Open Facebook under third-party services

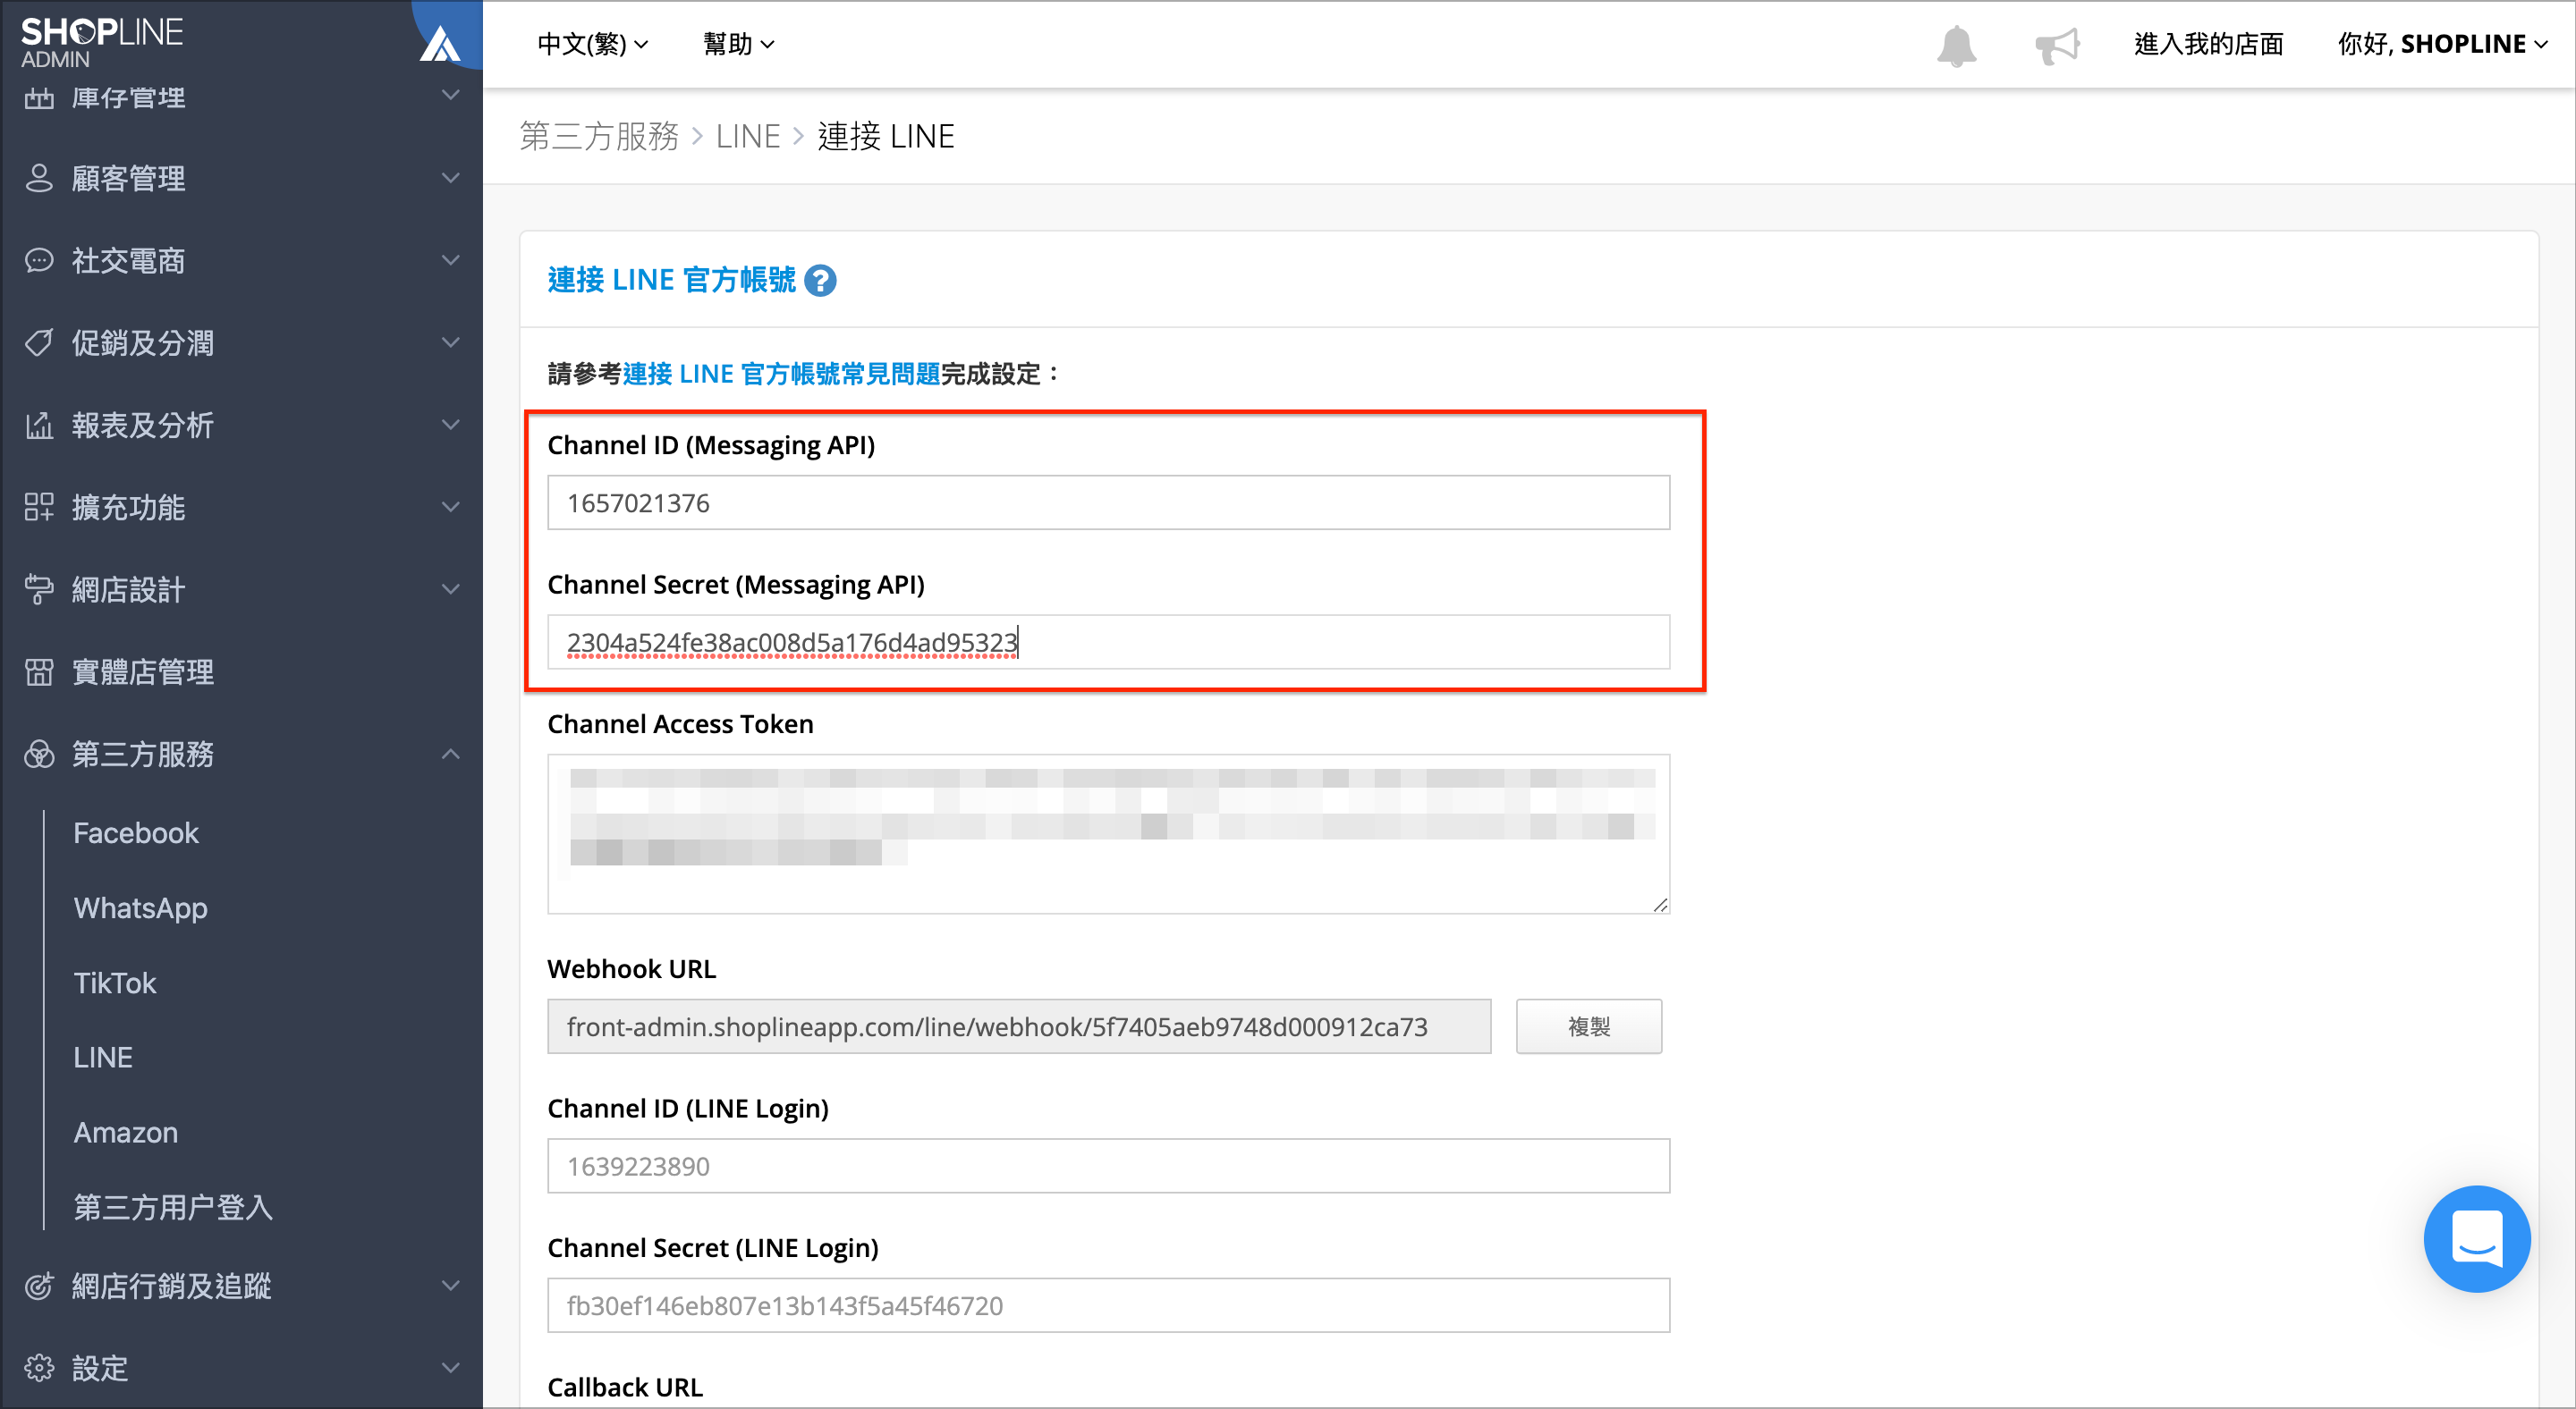click(136, 832)
